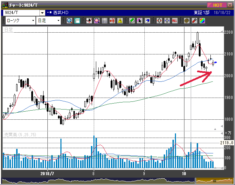
Task: Click the magnifier zoom icon
Action: [69, 21]
